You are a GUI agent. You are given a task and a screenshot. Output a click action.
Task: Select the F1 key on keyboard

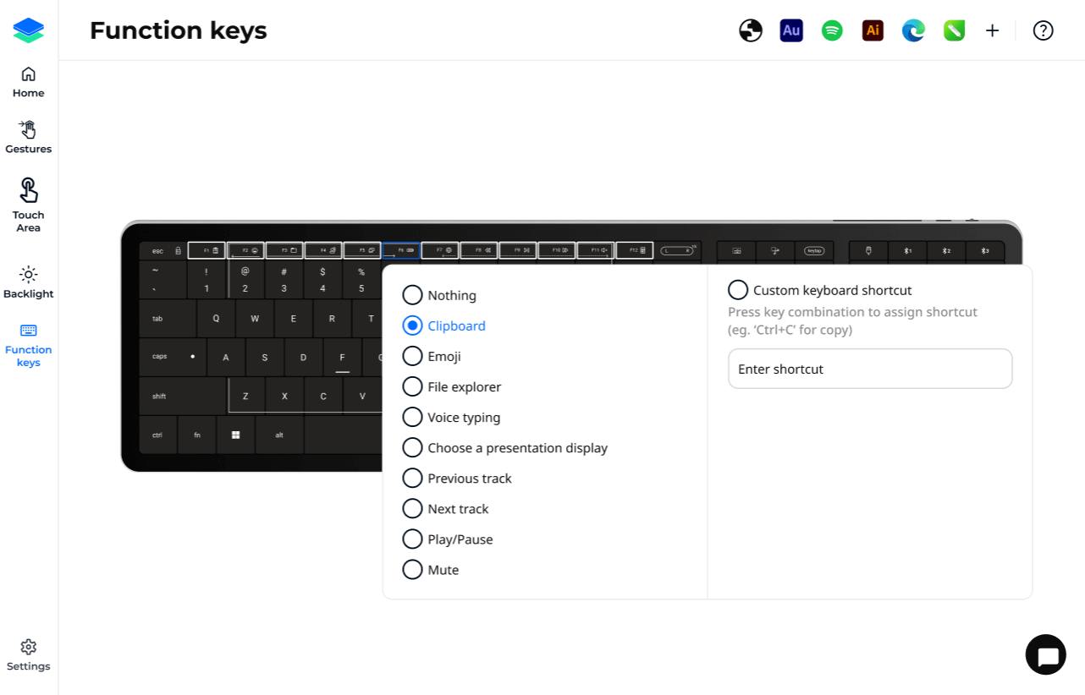coord(207,250)
